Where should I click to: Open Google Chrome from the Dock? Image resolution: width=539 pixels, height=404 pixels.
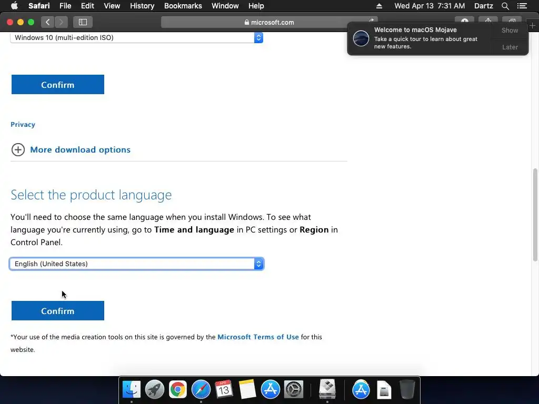(x=178, y=390)
